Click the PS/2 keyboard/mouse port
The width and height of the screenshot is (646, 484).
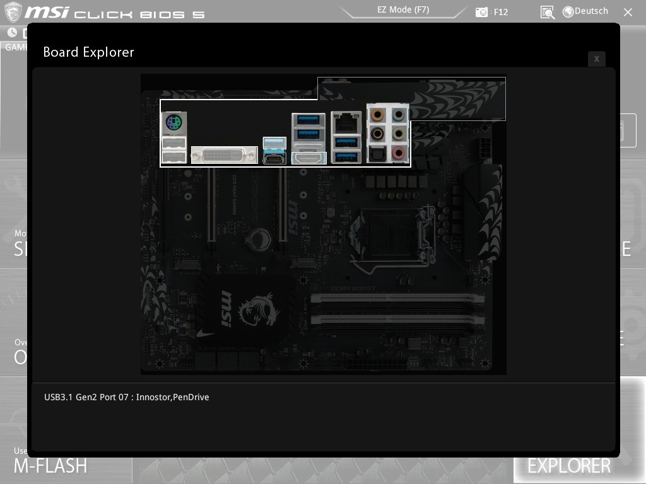point(173,122)
